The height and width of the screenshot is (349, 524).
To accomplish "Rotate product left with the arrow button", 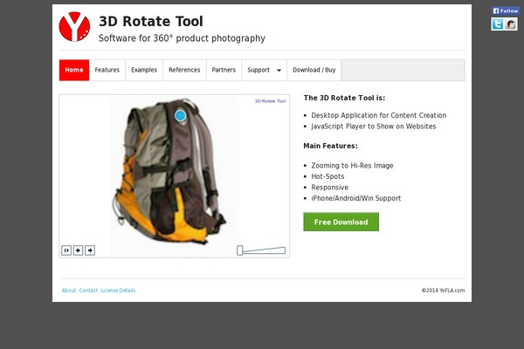I will click(78, 250).
